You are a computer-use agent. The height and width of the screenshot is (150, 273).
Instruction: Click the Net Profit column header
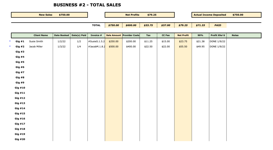click(183, 35)
